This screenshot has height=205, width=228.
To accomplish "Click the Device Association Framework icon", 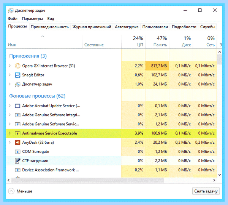I will pos(17,170).
